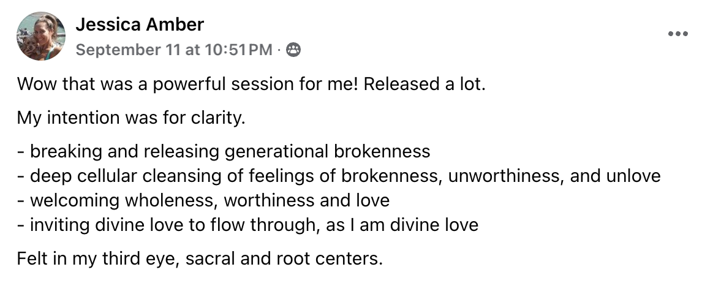Click the "deep cellular cleansing" bullet line
702x283 pixels.
pyautogui.click(x=339, y=176)
